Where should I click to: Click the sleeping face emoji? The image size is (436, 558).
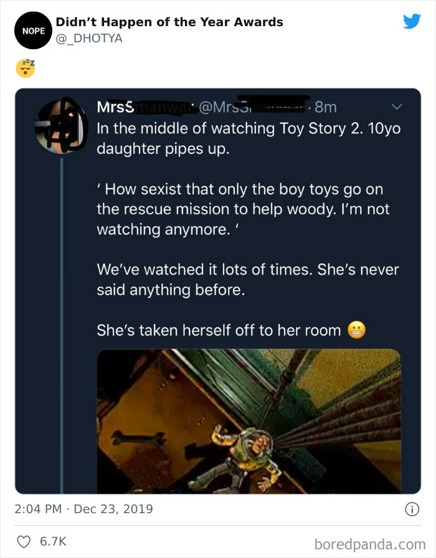pos(26,68)
